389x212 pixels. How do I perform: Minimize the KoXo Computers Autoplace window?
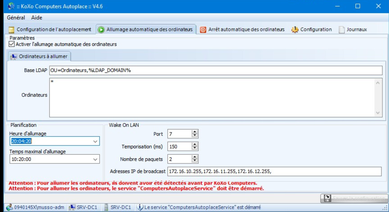tap(337, 6)
